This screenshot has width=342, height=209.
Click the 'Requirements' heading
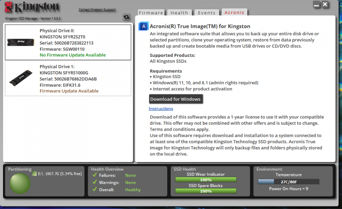166,71
